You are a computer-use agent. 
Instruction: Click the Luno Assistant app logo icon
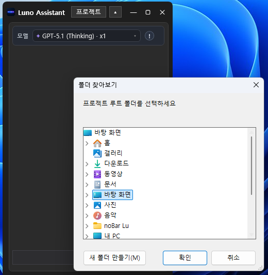point(11,12)
